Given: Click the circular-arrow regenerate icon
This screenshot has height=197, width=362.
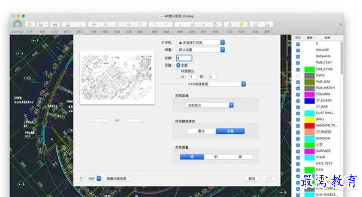Looking at the screenshot, I should point(140,25).
